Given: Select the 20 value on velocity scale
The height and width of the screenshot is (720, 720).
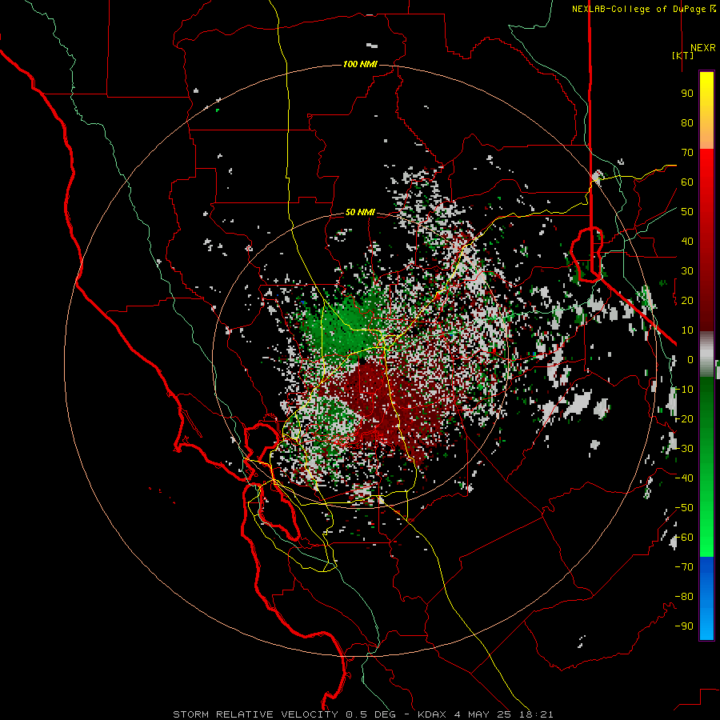Looking at the screenshot, I should tap(687, 300).
